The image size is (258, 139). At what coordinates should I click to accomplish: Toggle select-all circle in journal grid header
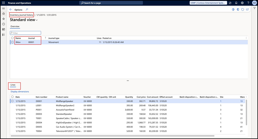12,38
